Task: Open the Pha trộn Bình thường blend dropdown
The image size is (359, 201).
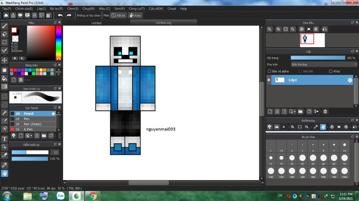Action: (x=324, y=64)
